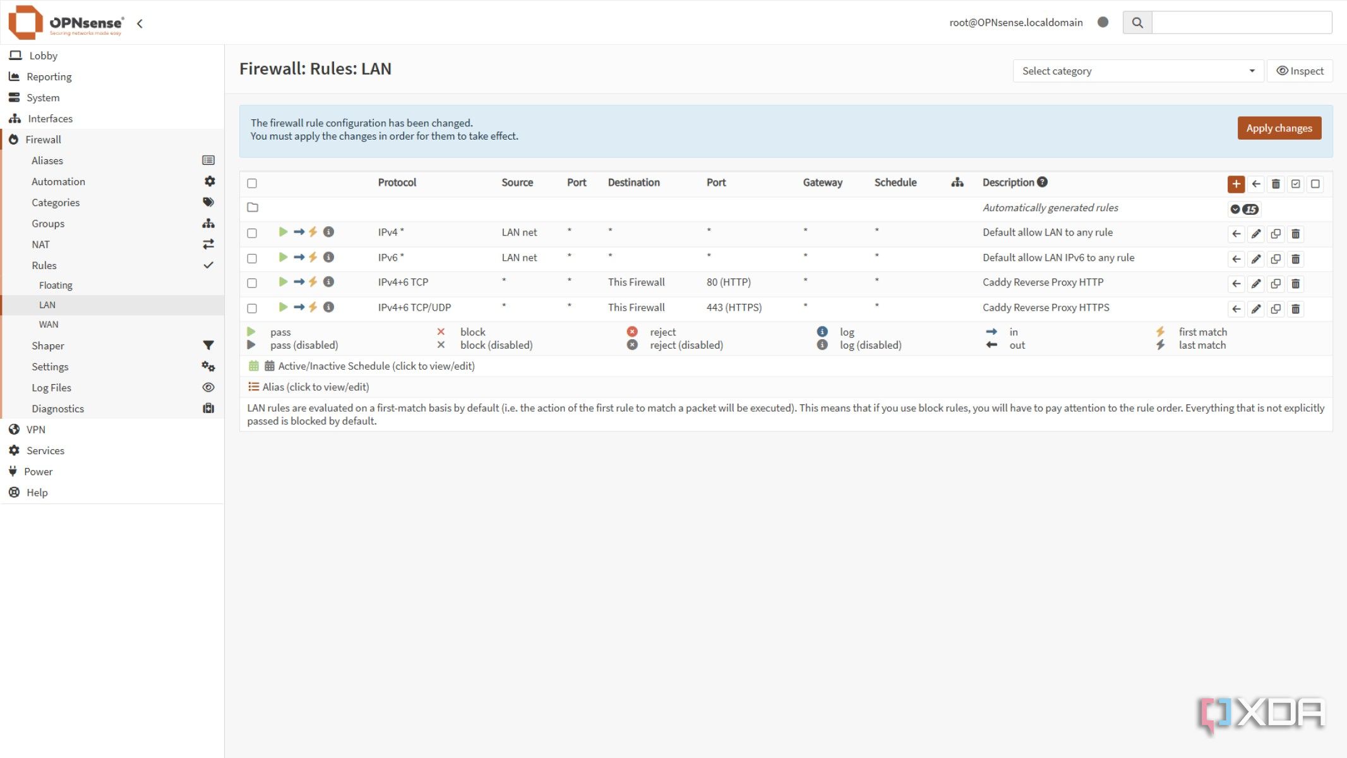This screenshot has height=758, width=1347.
Task: Click the add new rule plus icon
Action: (x=1236, y=184)
